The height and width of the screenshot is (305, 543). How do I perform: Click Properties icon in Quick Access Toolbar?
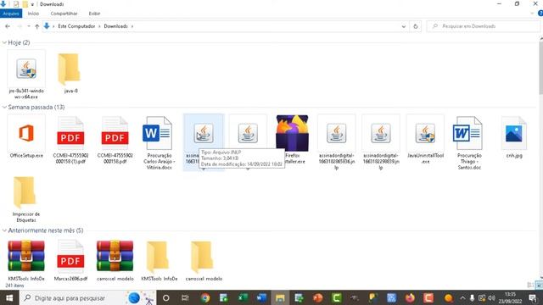coord(16,4)
